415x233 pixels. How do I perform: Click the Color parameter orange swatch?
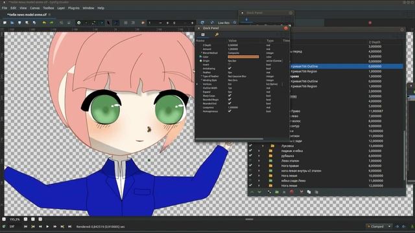pyautogui.click(x=244, y=57)
